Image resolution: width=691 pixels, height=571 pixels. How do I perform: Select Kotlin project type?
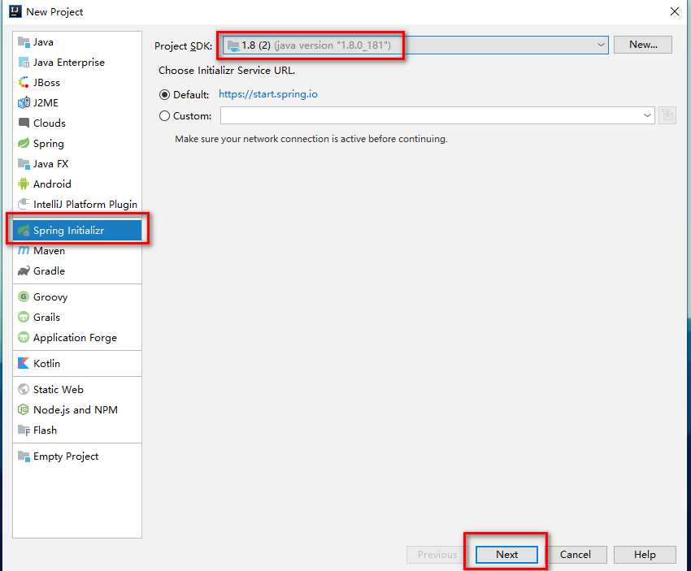pyautogui.click(x=77, y=363)
